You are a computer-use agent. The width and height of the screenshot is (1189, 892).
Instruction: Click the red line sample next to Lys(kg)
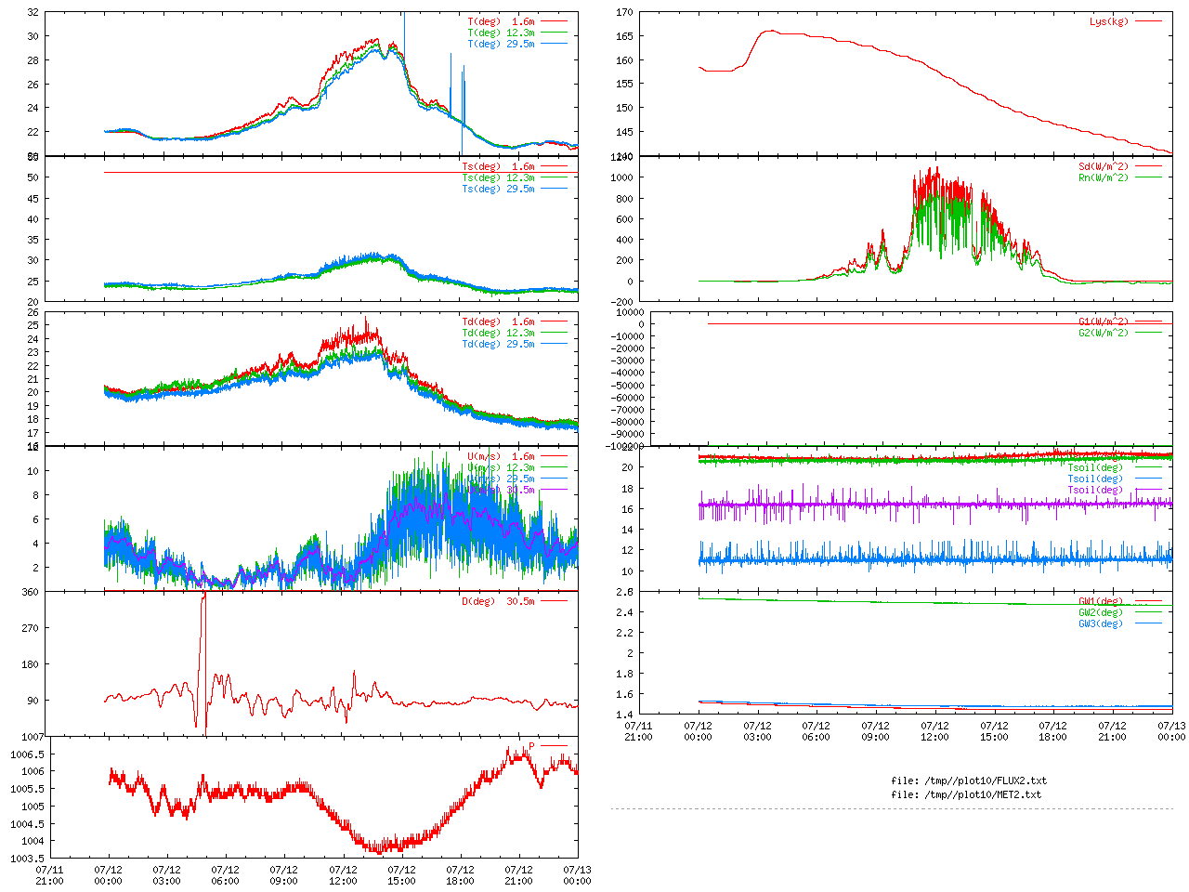click(x=1148, y=21)
